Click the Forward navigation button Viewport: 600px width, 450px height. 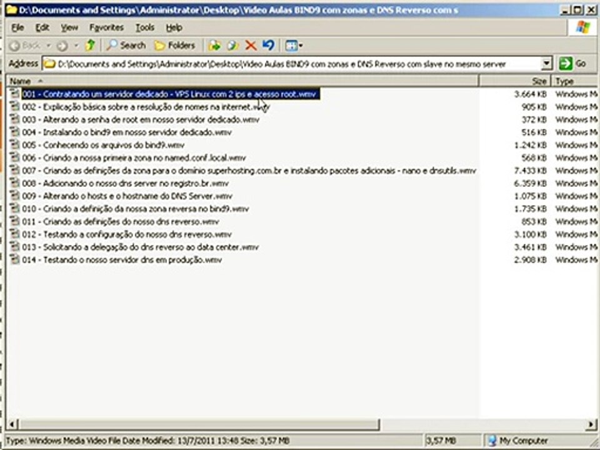pyautogui.click(x=62, y=46)
